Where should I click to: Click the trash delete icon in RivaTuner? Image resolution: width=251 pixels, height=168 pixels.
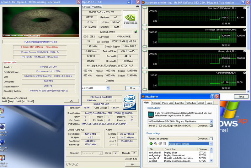pyautogui.click(x=165, y=143)
